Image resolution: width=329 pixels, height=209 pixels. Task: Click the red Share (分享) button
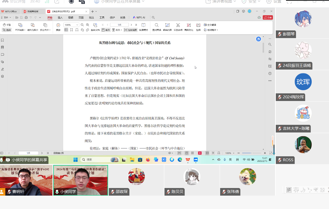point(268,18)
